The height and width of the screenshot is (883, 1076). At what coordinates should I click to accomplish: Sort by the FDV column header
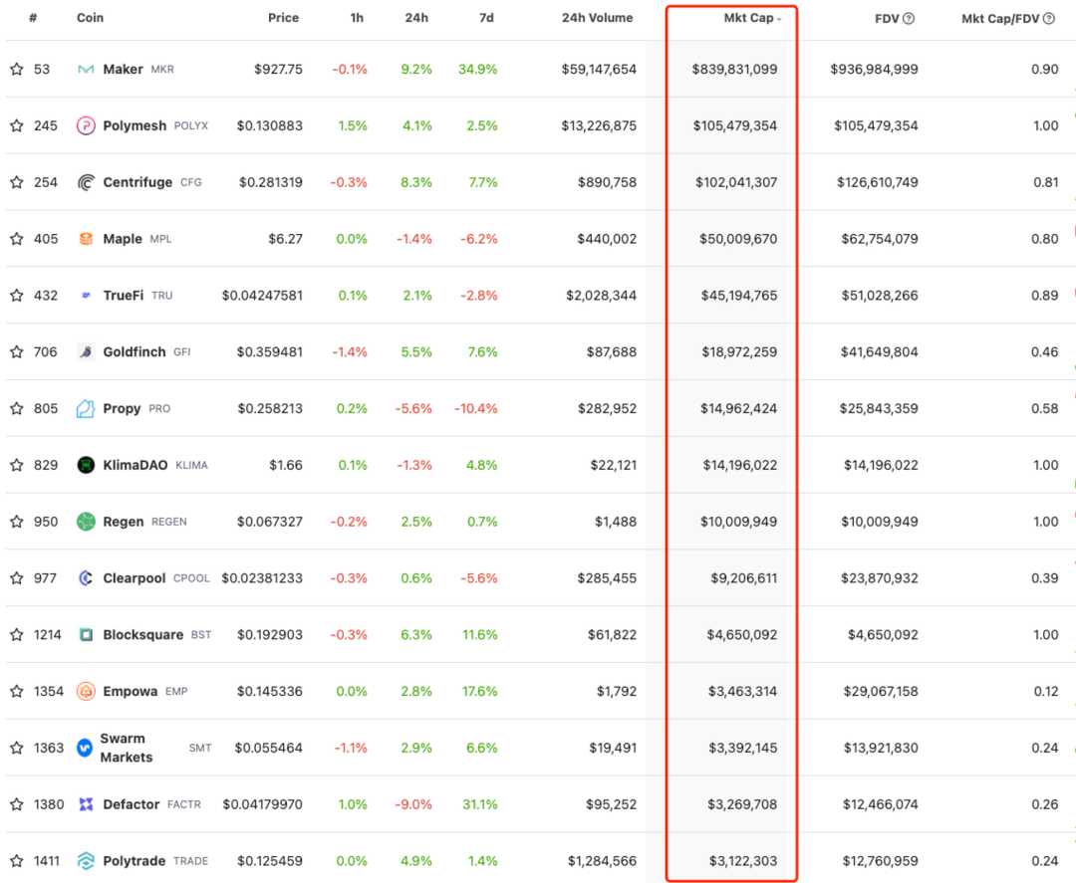(x=887, y=19)
